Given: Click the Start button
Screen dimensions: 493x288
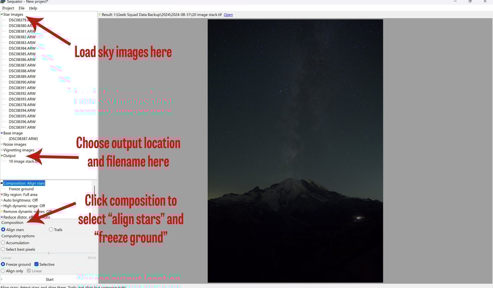Looking at the screenshot, I should pos(49,279).
